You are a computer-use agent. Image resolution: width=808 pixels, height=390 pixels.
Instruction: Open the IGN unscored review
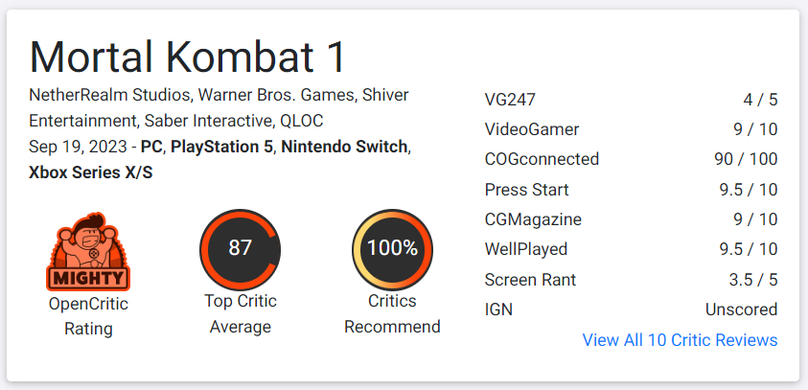coord(631,310)
